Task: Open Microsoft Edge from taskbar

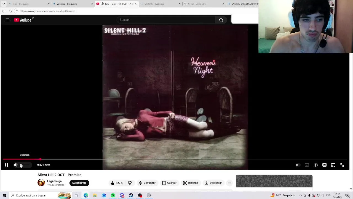Action: (x=86, y=195)
